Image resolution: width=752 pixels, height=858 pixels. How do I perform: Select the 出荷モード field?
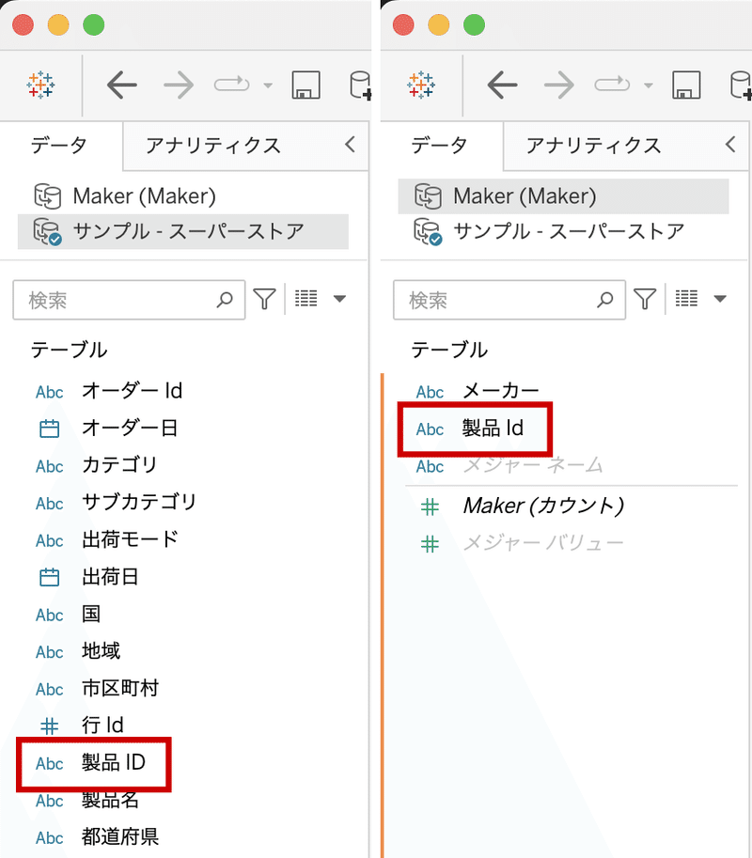pyautogui.click(x=131, y=539)
